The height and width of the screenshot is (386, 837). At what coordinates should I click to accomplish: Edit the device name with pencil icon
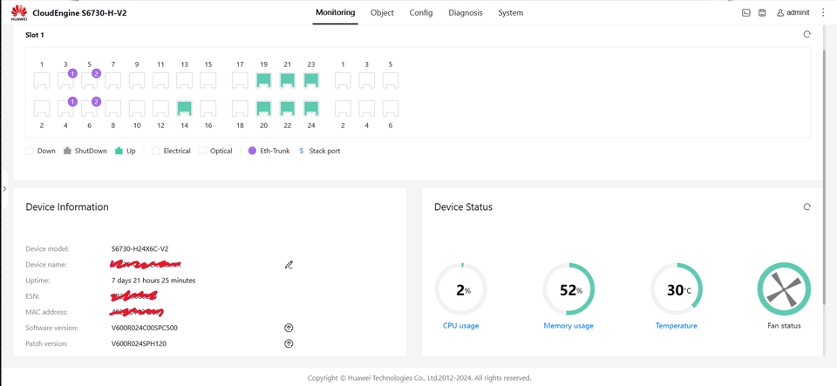[289, 264]
